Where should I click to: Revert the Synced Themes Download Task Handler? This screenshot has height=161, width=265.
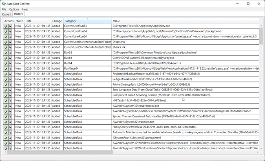coord(10,117)
